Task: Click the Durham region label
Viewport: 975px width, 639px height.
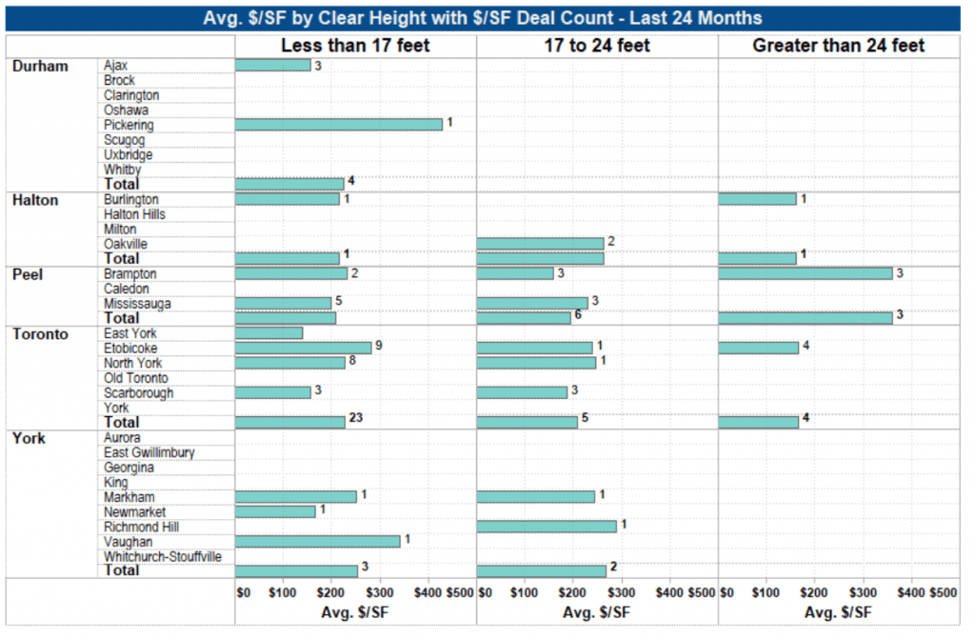Action: 40,67
